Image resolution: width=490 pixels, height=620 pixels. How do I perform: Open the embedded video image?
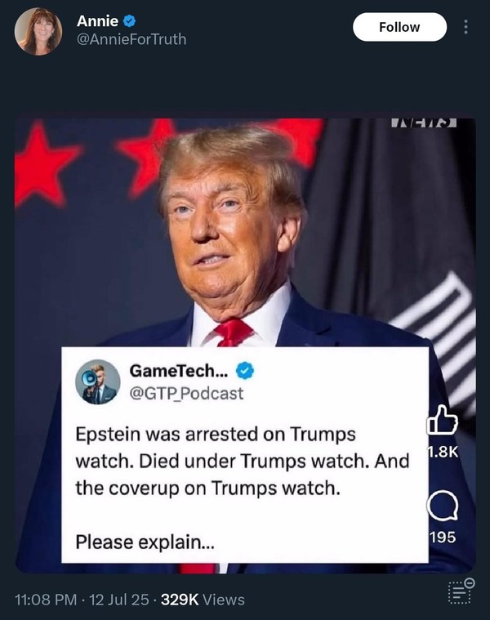[245, 346]
